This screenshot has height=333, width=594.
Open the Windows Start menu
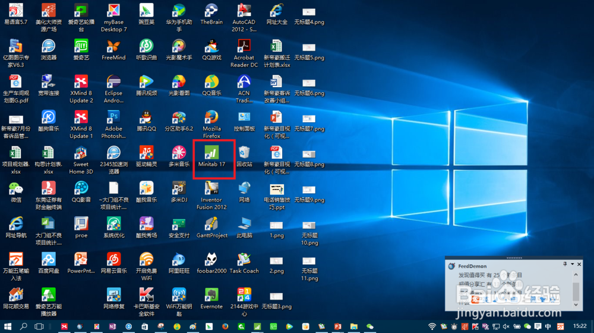(8, 326)
